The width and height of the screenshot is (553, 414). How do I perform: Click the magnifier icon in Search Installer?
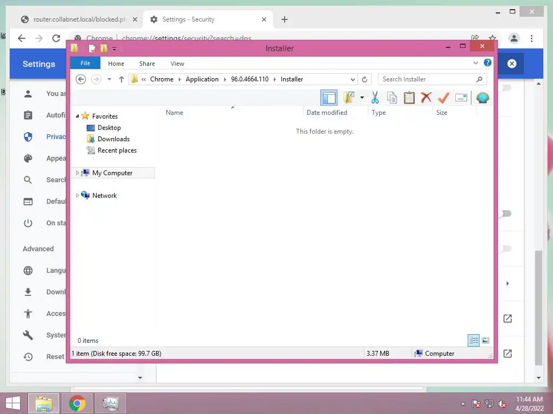coord(479,79)
